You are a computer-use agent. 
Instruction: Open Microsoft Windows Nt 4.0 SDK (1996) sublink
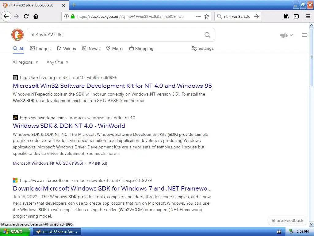tap(48, 163)
